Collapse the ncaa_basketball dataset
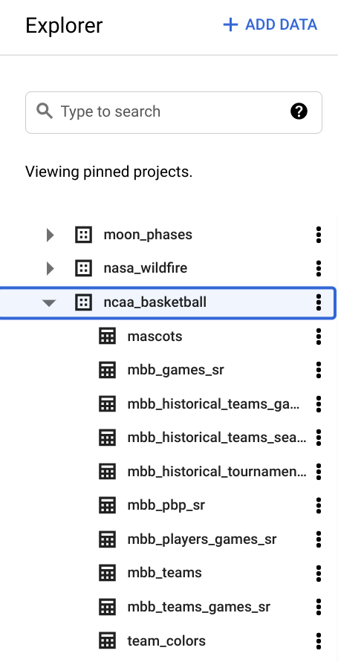The image size is (338, 662). [x=49, y=302]
